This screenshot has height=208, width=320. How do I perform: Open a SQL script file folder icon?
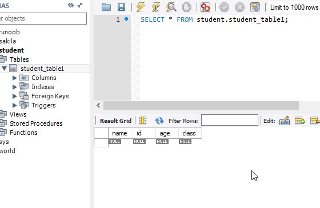coord(106,7)
